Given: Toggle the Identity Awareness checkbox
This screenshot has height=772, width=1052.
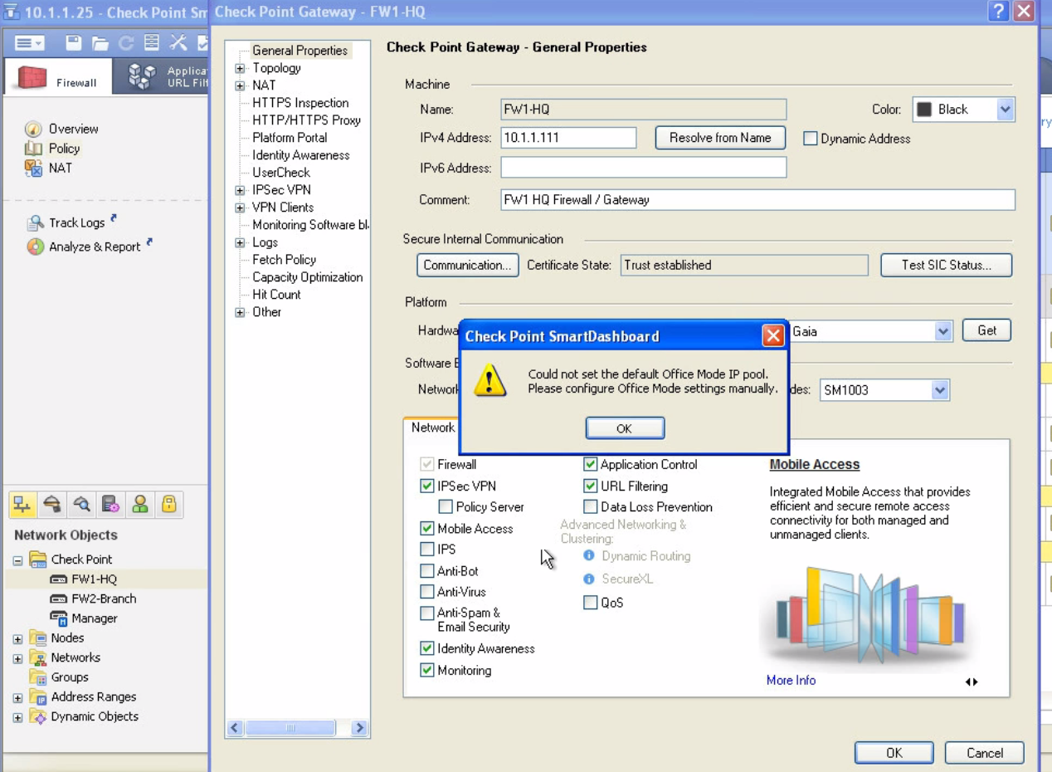Looking at the screenshot, I should point(427,649).
